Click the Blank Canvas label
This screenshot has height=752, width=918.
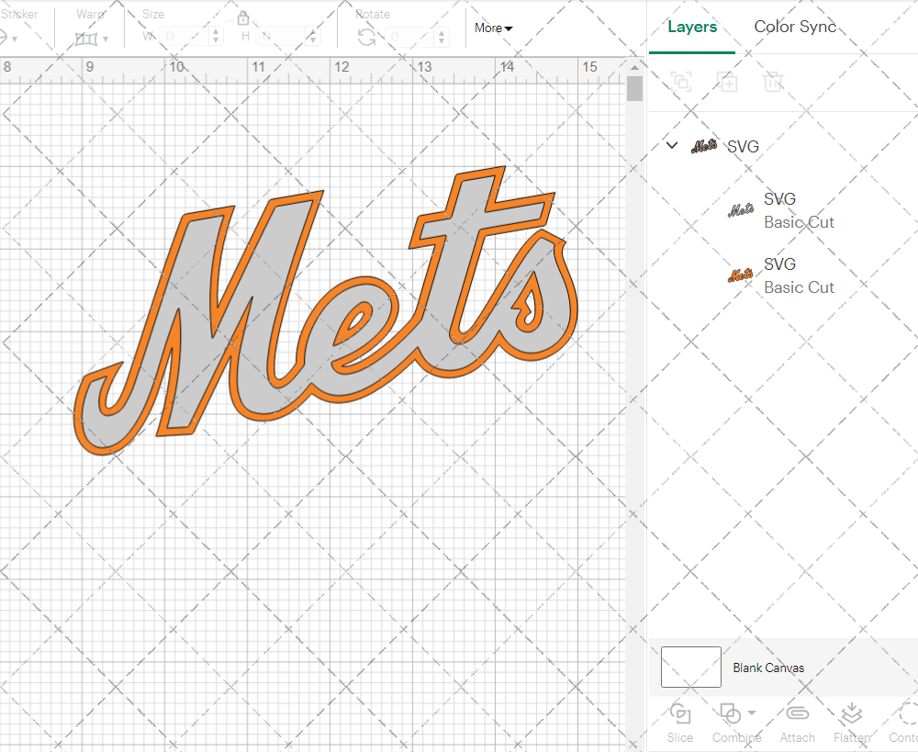pyautogui.click(x=768, y=668)
